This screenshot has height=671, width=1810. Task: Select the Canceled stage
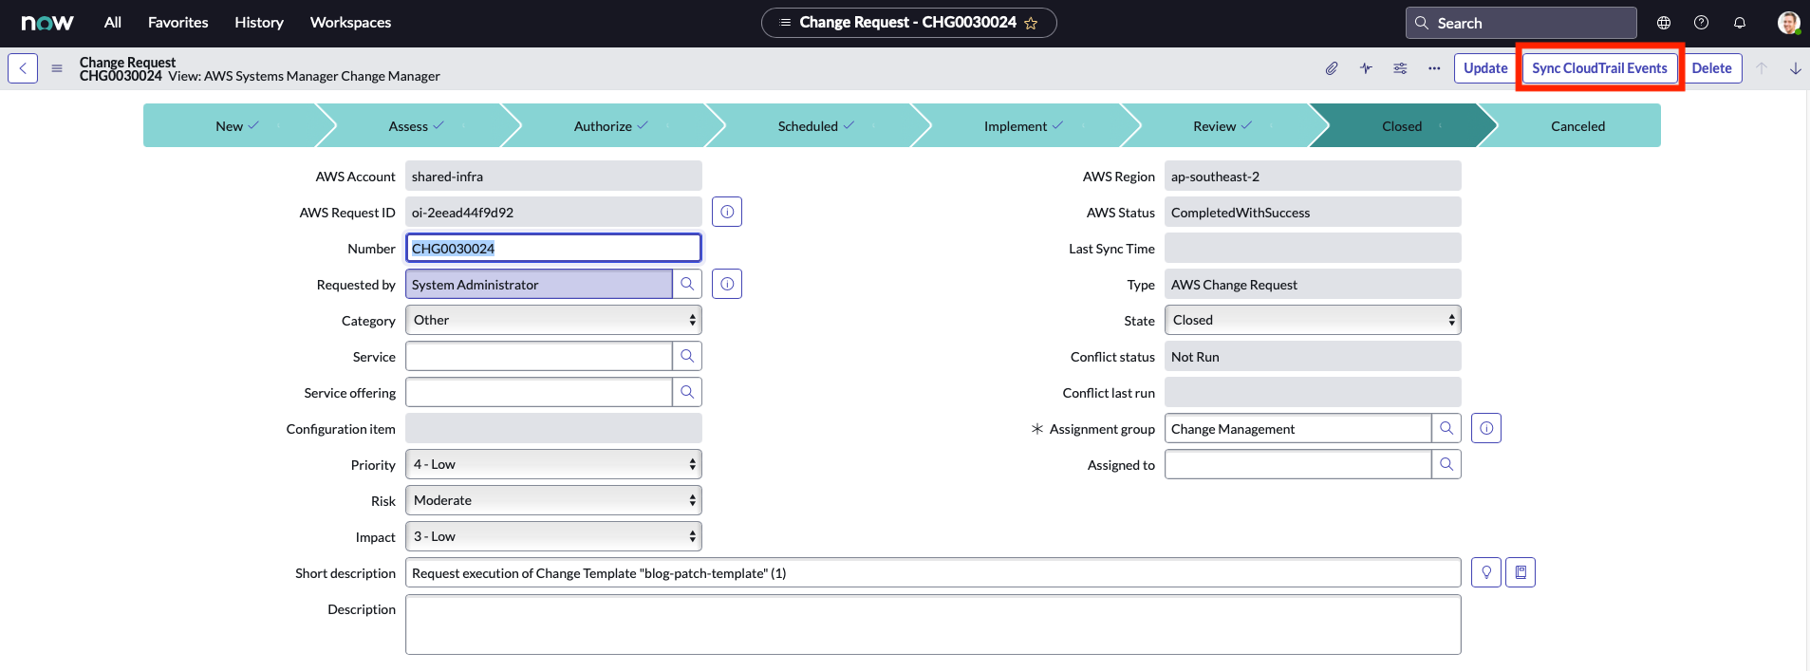1577,125
